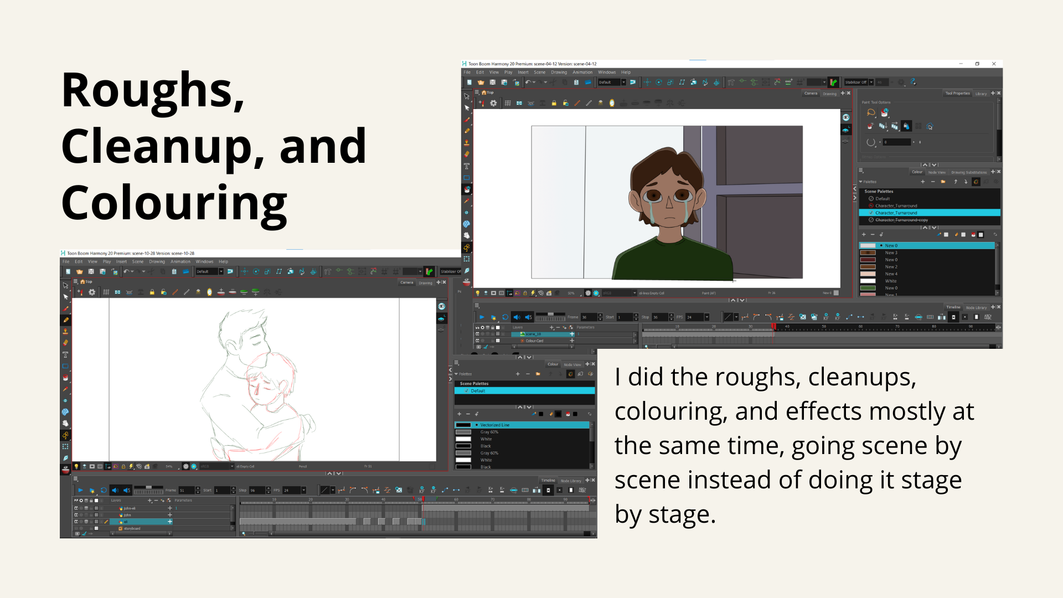Click the Undo arrow in scene-04-12 toolbar
The height and width of the screenshot is (598, 1063).
click(x=528, y=82)
